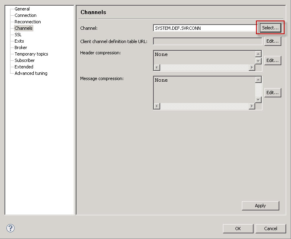Click Message compression scroll left arrow

tap(157, 106)
